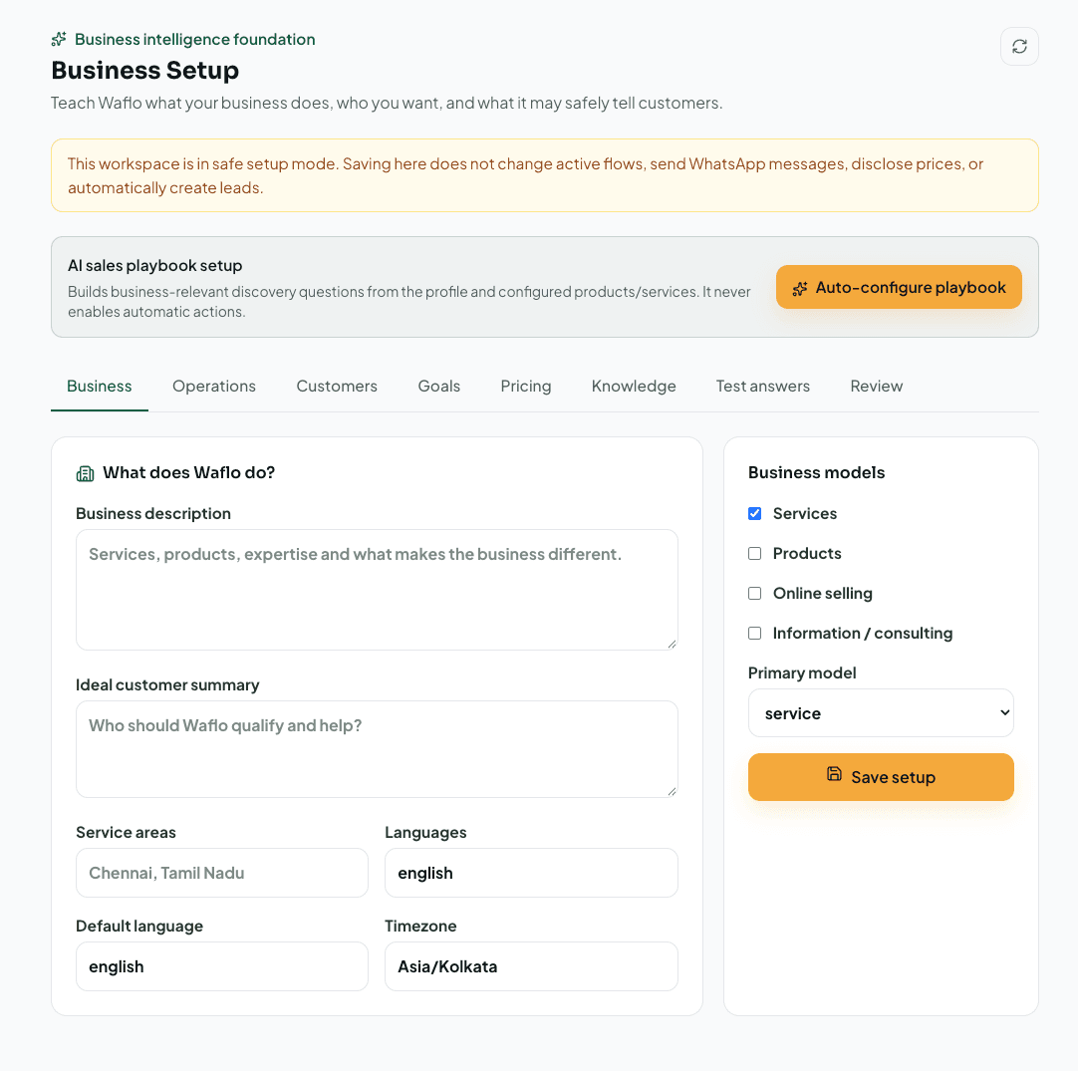Click the Business models heading
The image size is (1078, 1071).
click(x=816, y=472)
